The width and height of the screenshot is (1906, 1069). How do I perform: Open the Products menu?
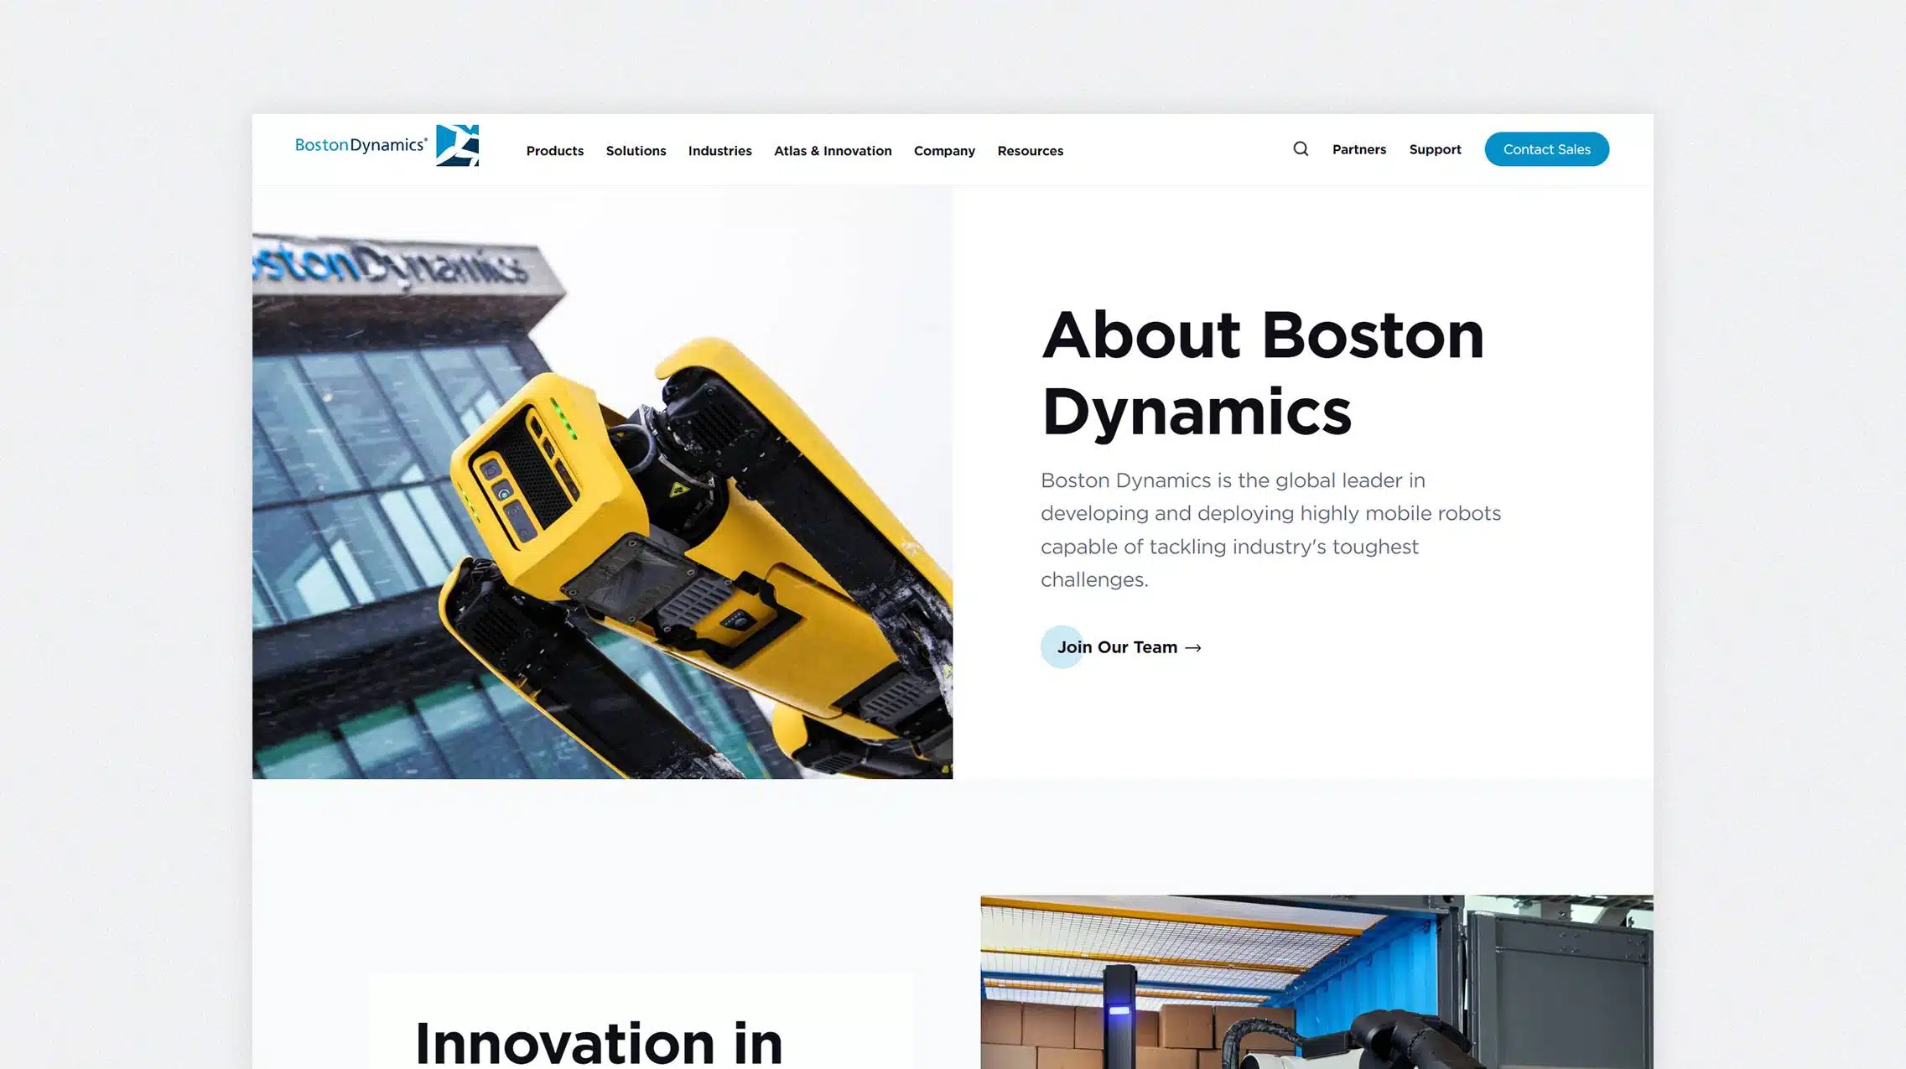[555, 151]
